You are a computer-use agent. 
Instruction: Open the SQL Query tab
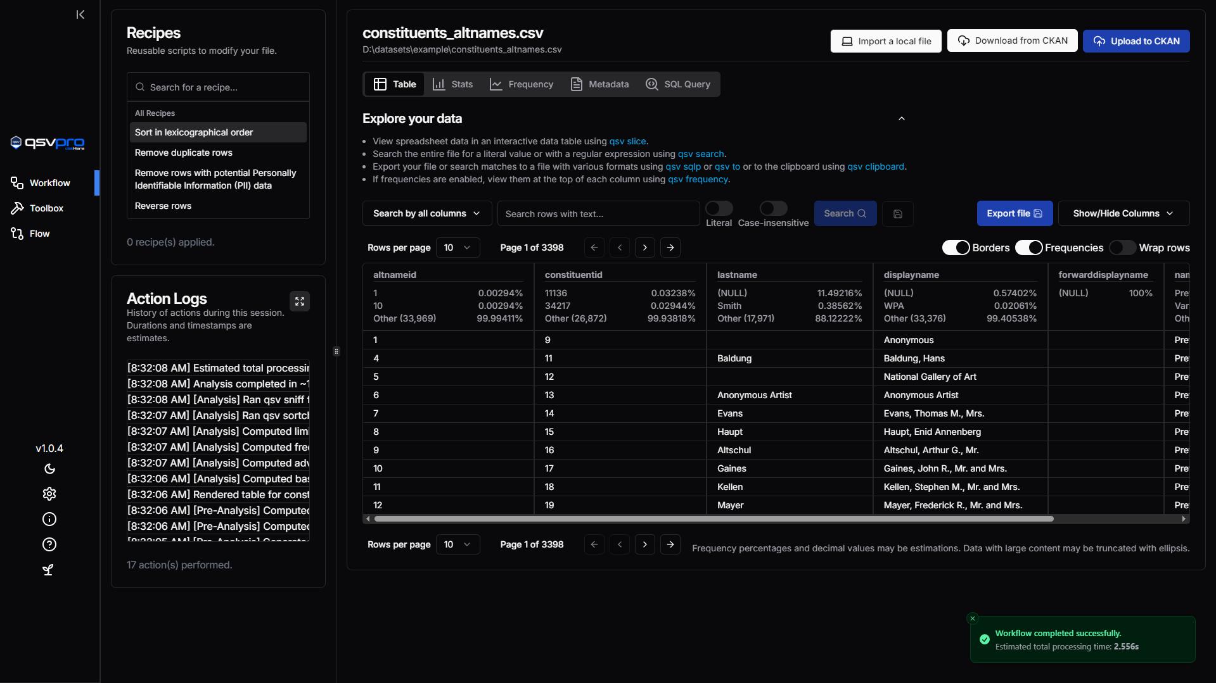[x=677, y=84]
